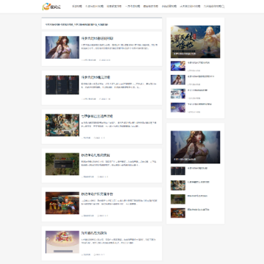Open search via the magnifier icon
The height and width of the screenshot is (264, 264).
[x=223, y=7]
